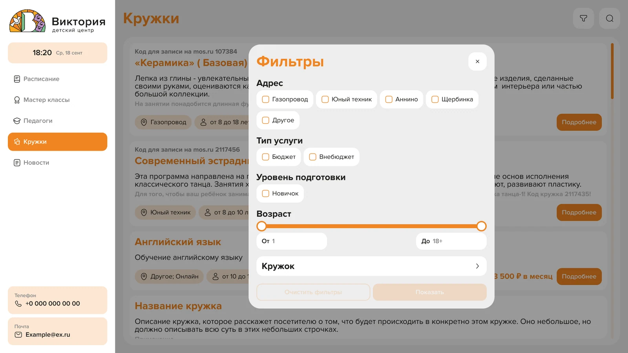628x353 pixels.
Task: Check the Новичок level checkbox
Action: (266, 193)
